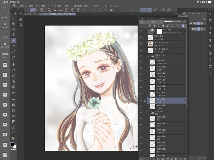Collapse the 77% 通常 layer folder

[x=149, y=113]
